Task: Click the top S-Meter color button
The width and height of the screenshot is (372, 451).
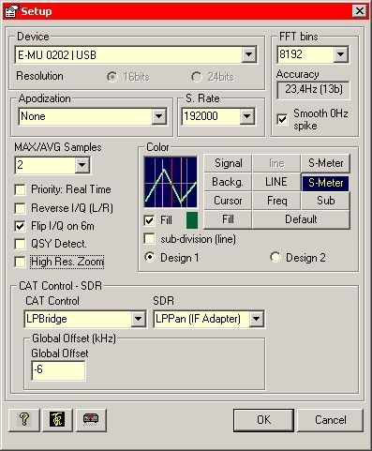Action: click(x=325, y=163)
